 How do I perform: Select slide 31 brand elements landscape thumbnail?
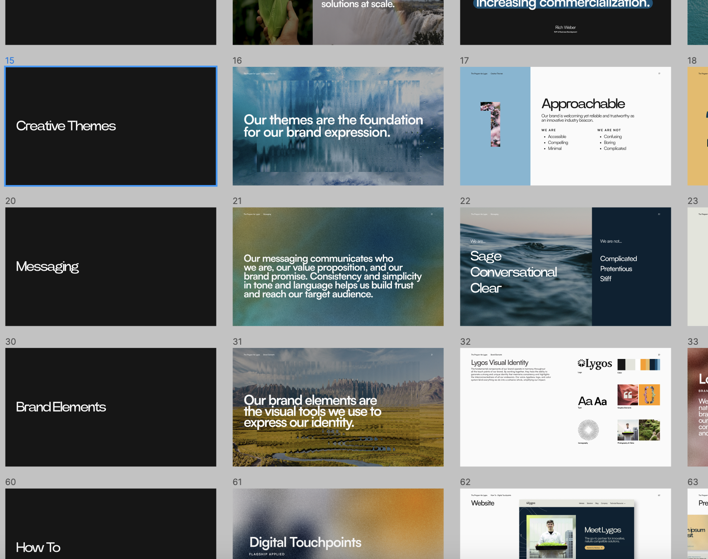338,407
